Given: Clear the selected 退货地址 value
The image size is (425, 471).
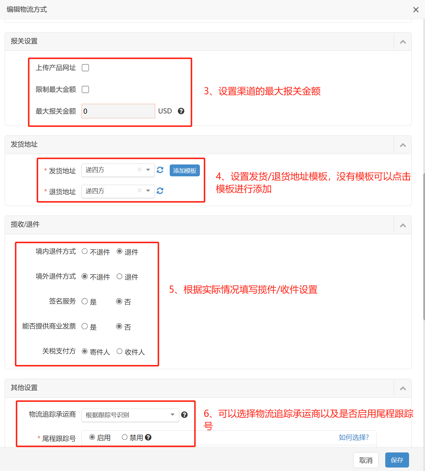Looking at the screenshot, I should (140, 191).
